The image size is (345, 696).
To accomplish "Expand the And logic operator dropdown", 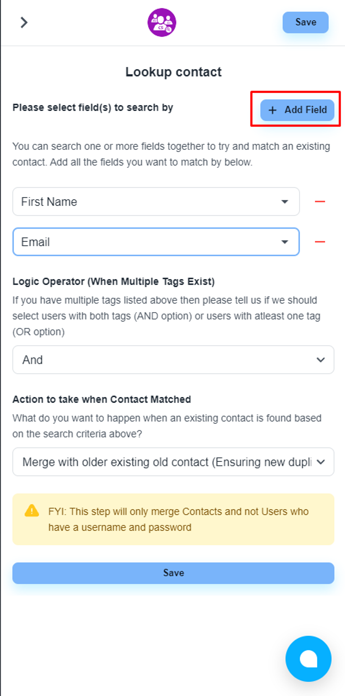I will pos(173,360).
